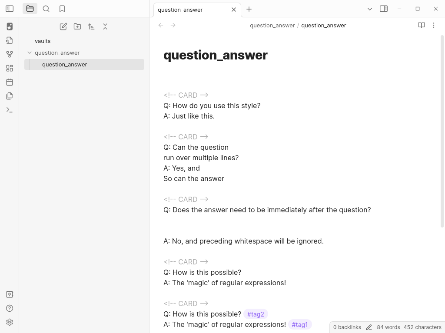Image resolution: width=445 pixels, height=333 pixels.
Task: Collapse the question_answer folder
Action: (30, 53)
